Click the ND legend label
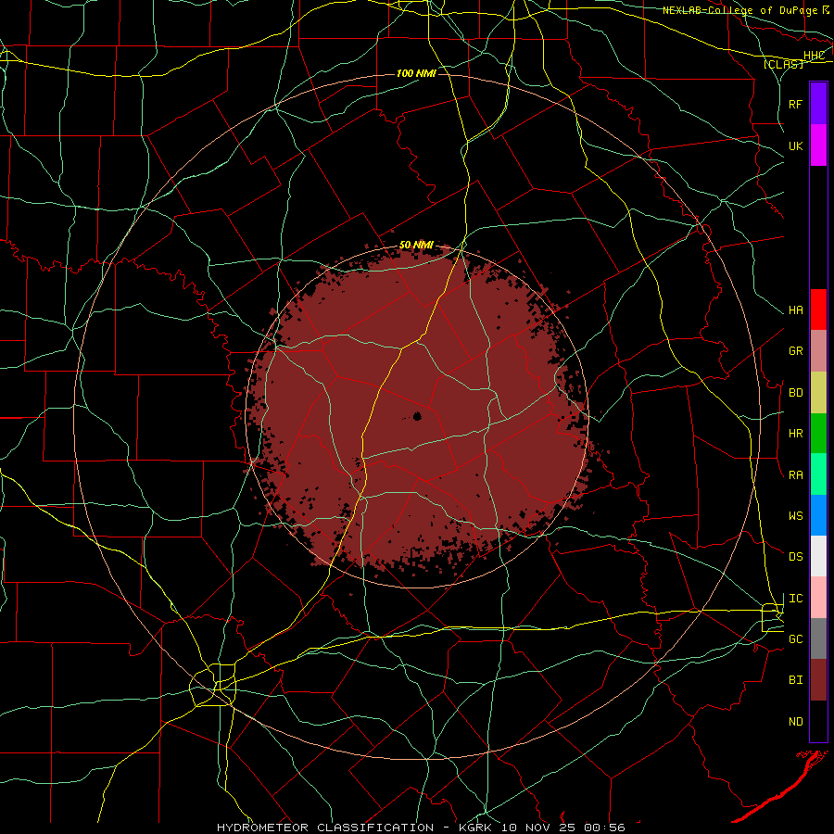The height and width of the screenshot is (834, 834). (796, 722)
